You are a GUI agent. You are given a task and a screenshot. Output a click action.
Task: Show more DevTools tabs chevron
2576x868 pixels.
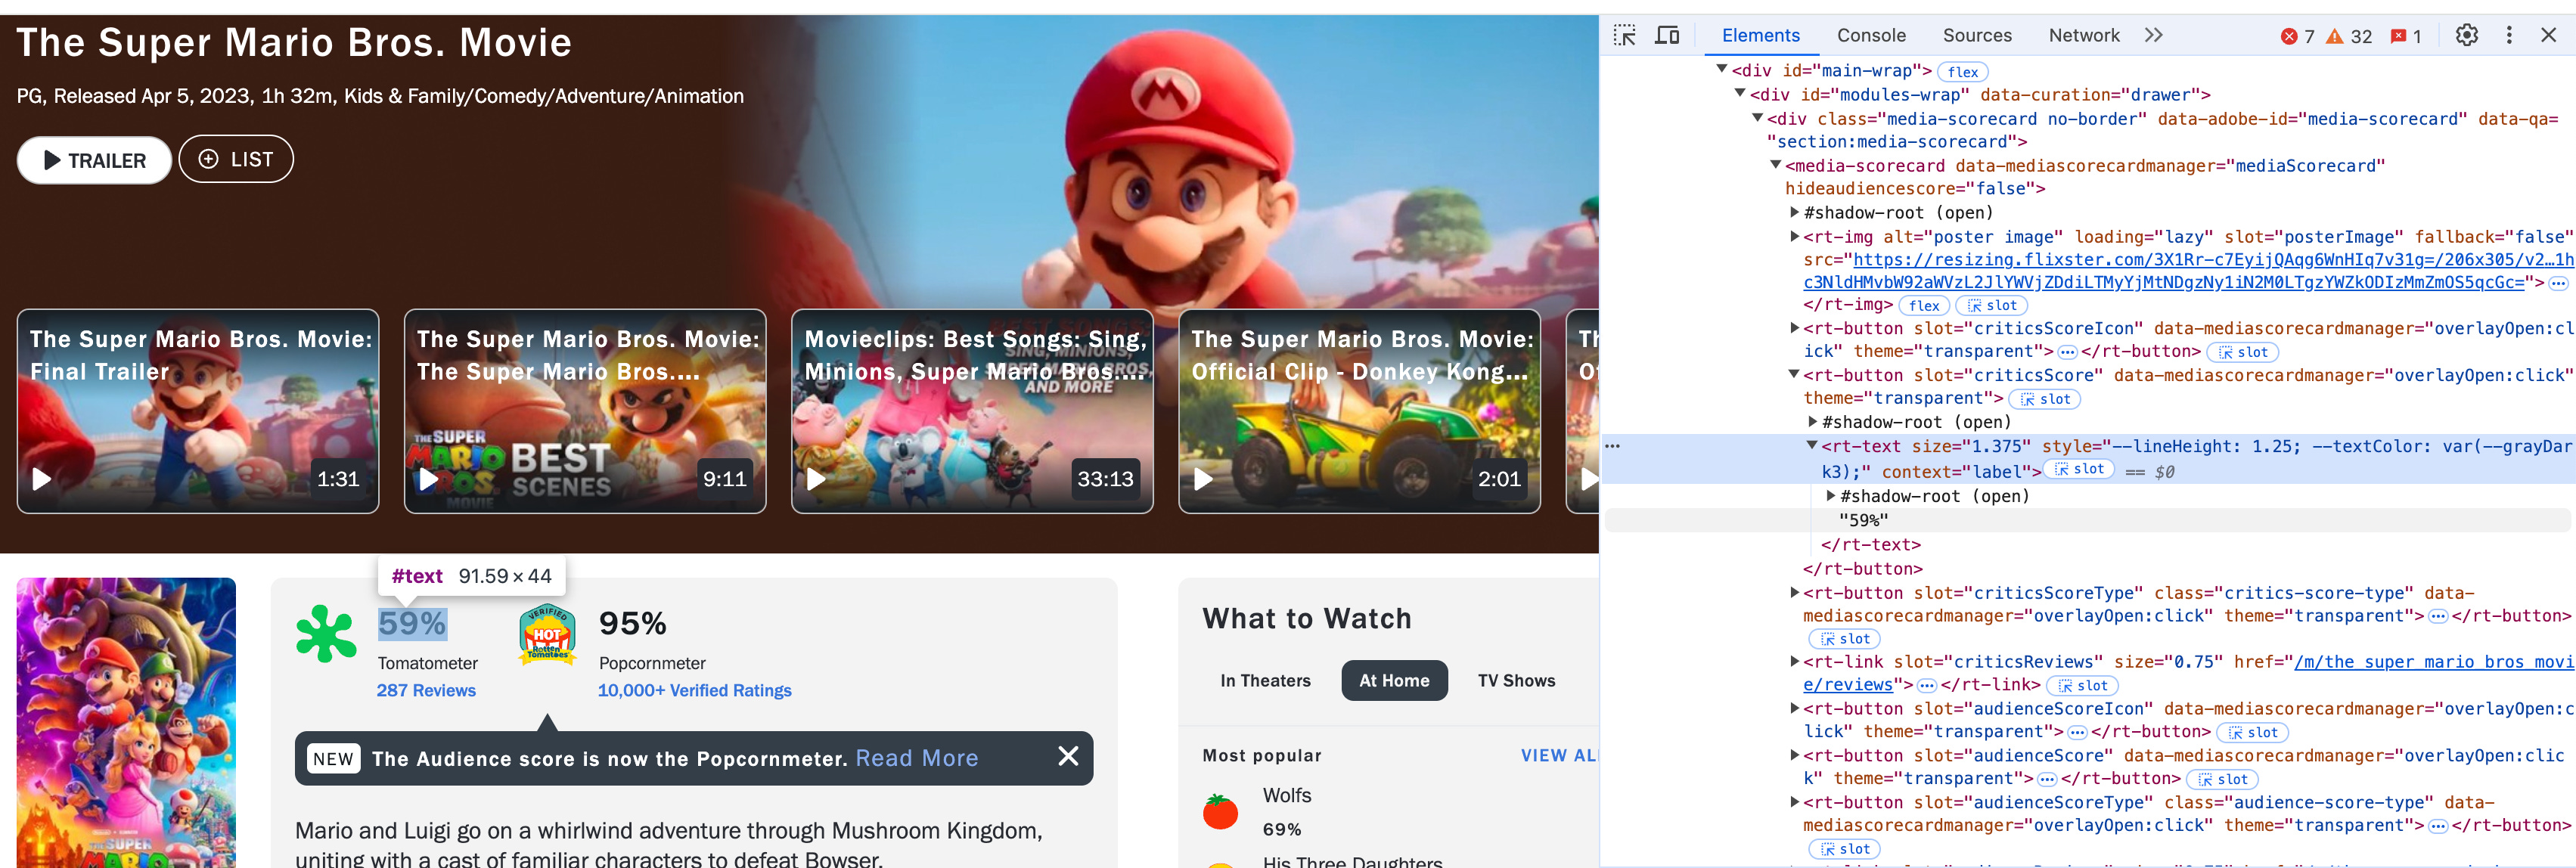[2153, 36]
